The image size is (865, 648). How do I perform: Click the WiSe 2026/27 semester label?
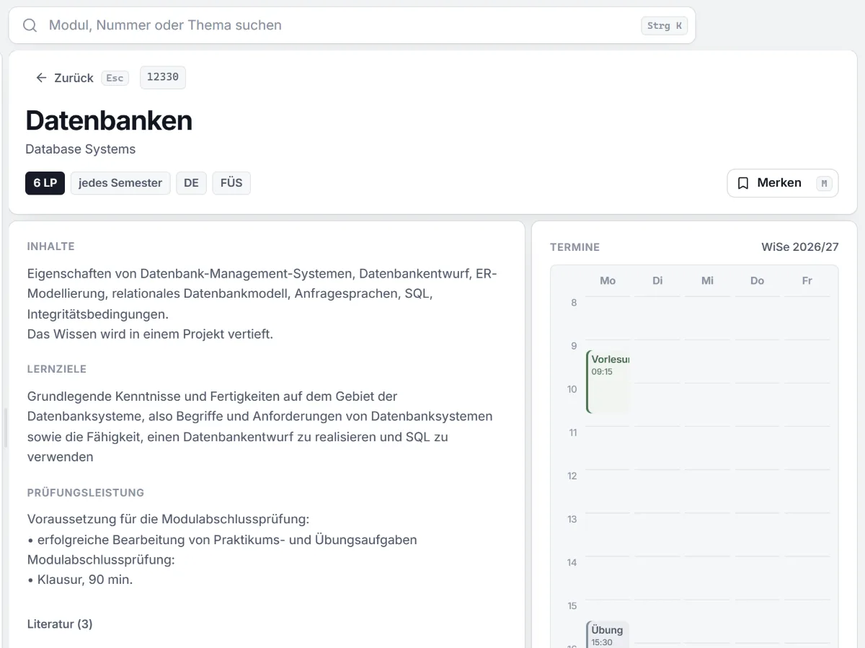click(x=800, y=247)
